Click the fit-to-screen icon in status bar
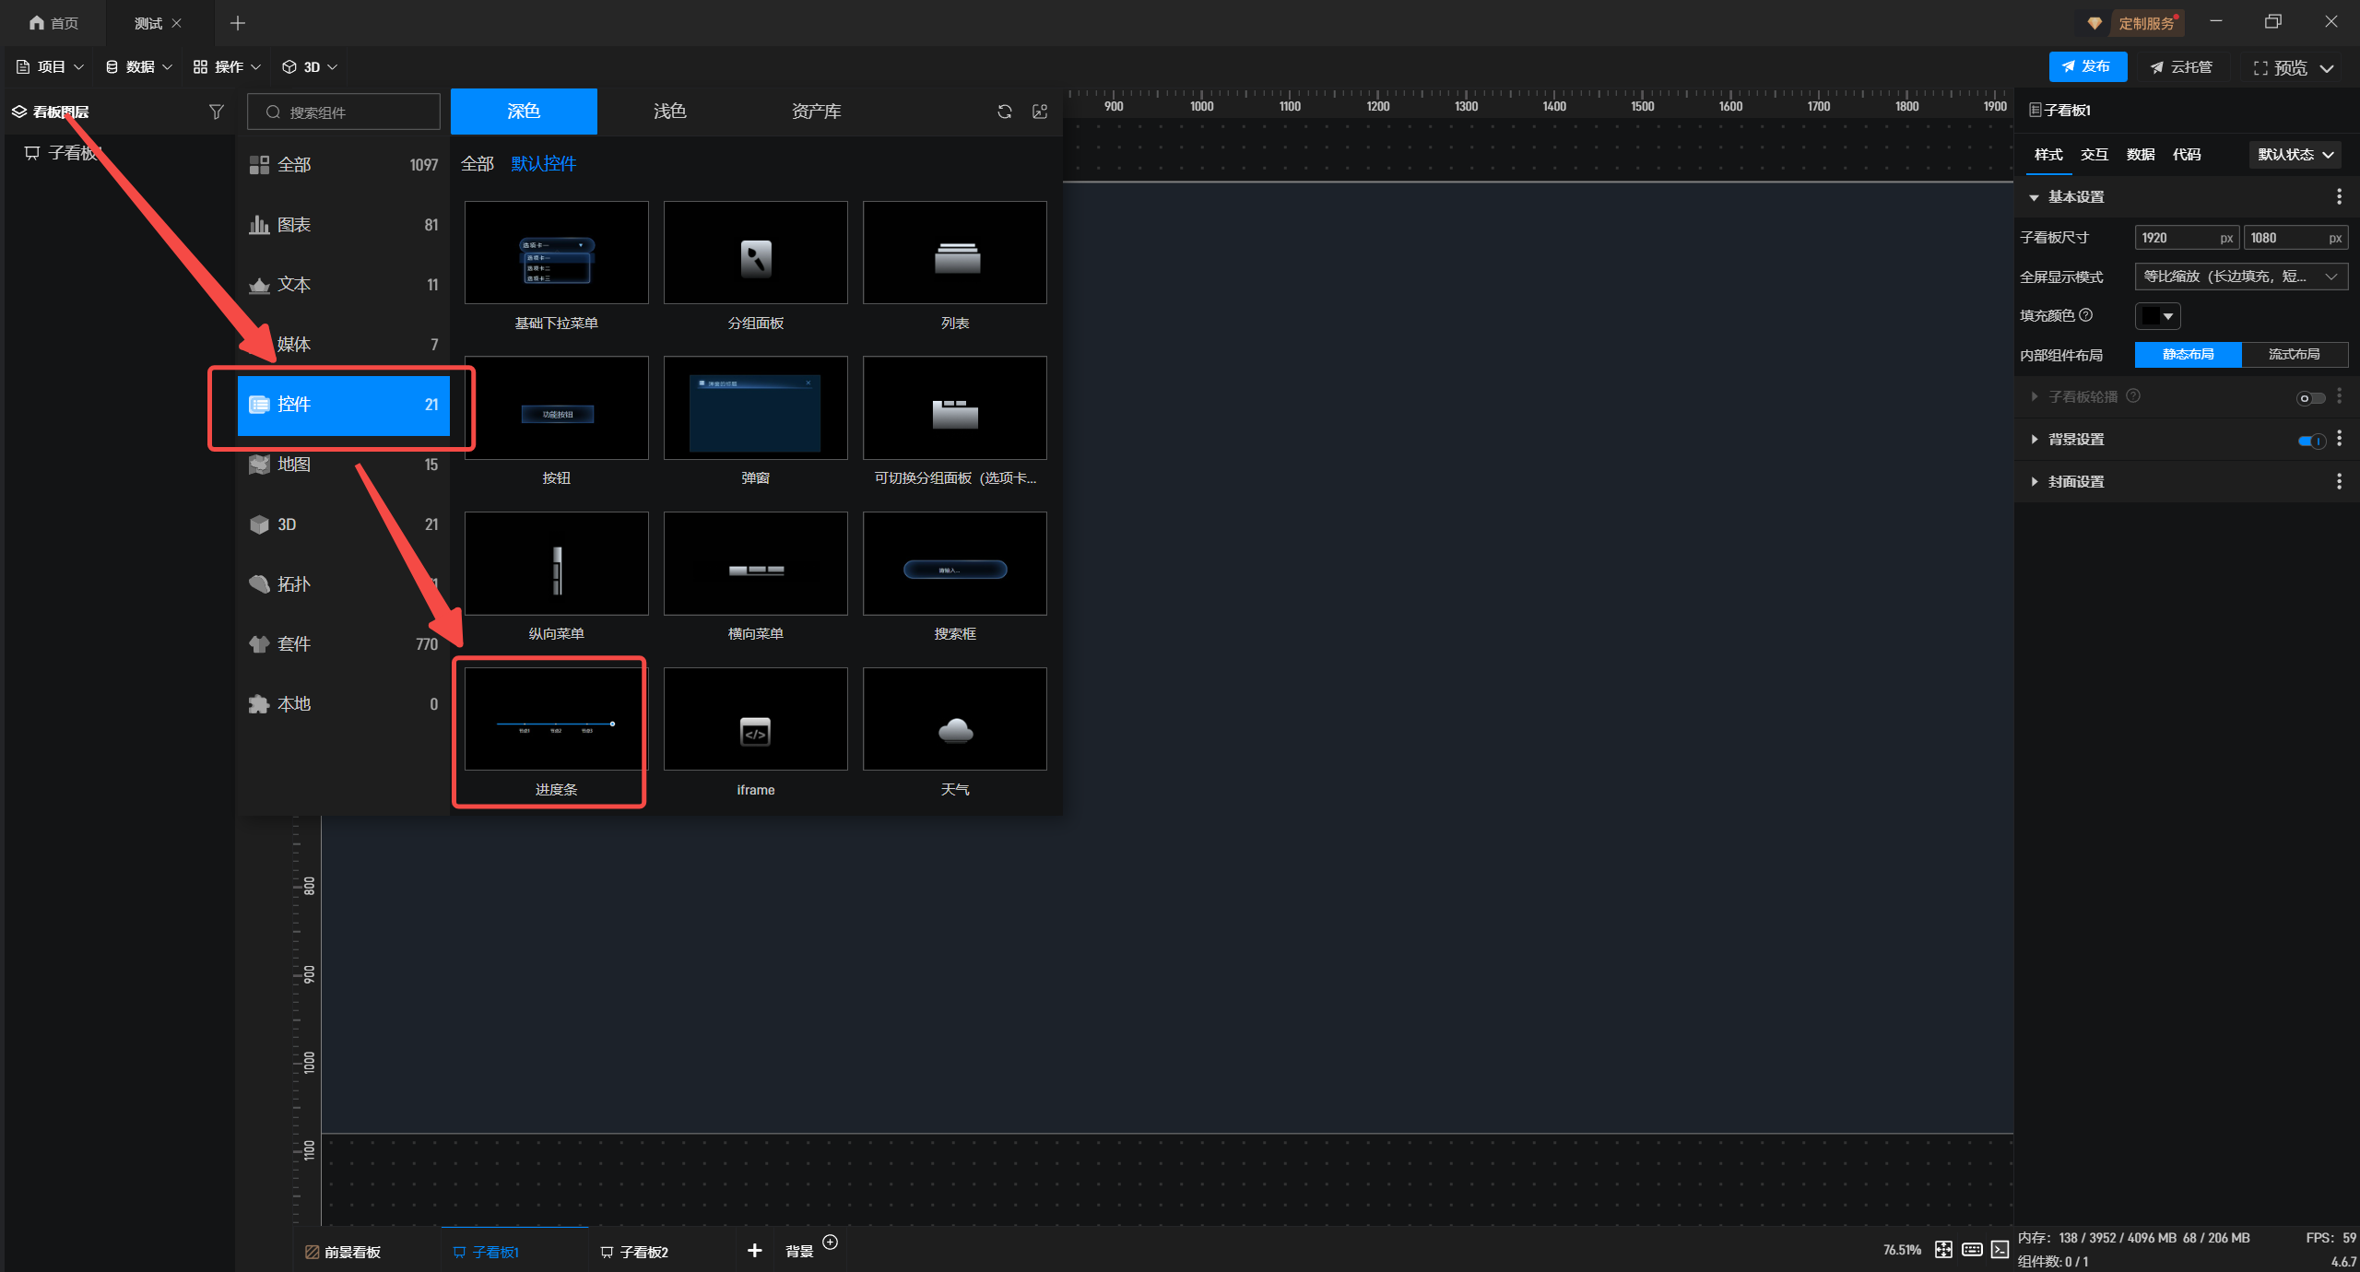Image resolution: width=2360 pixels, height=1272 pixels. (1943, 1249)
